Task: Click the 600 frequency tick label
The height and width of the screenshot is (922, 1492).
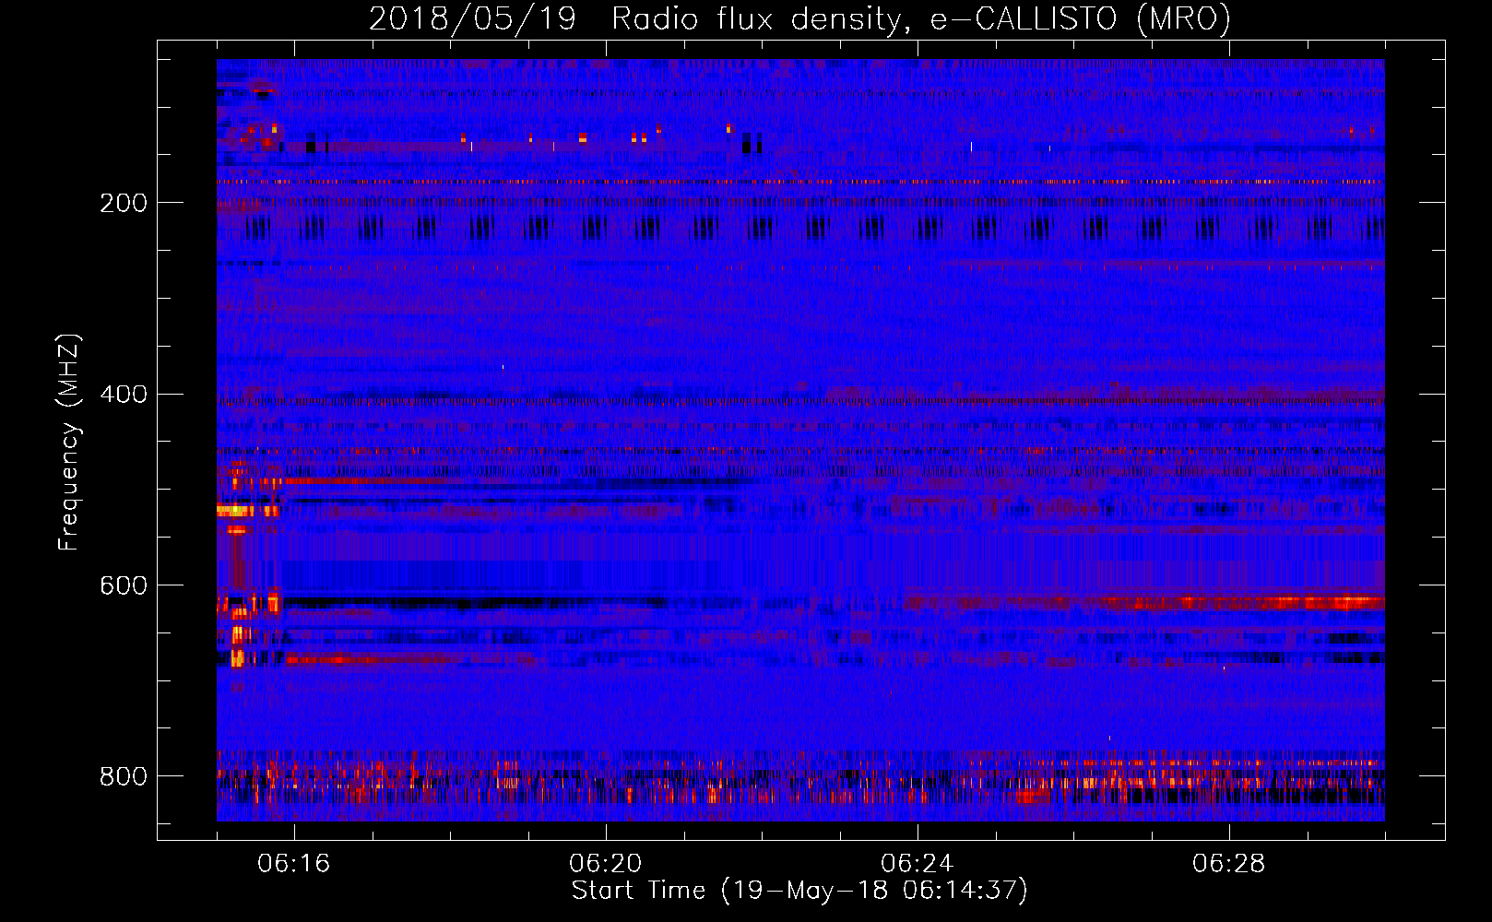Action: (124, 586)
